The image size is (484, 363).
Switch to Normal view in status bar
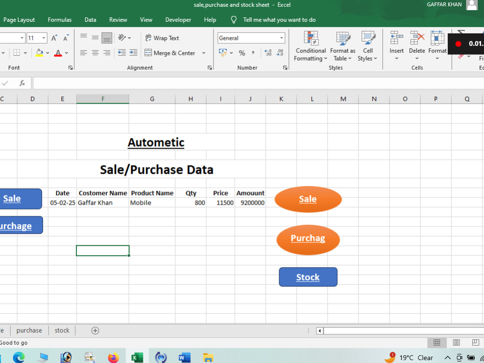437,342
